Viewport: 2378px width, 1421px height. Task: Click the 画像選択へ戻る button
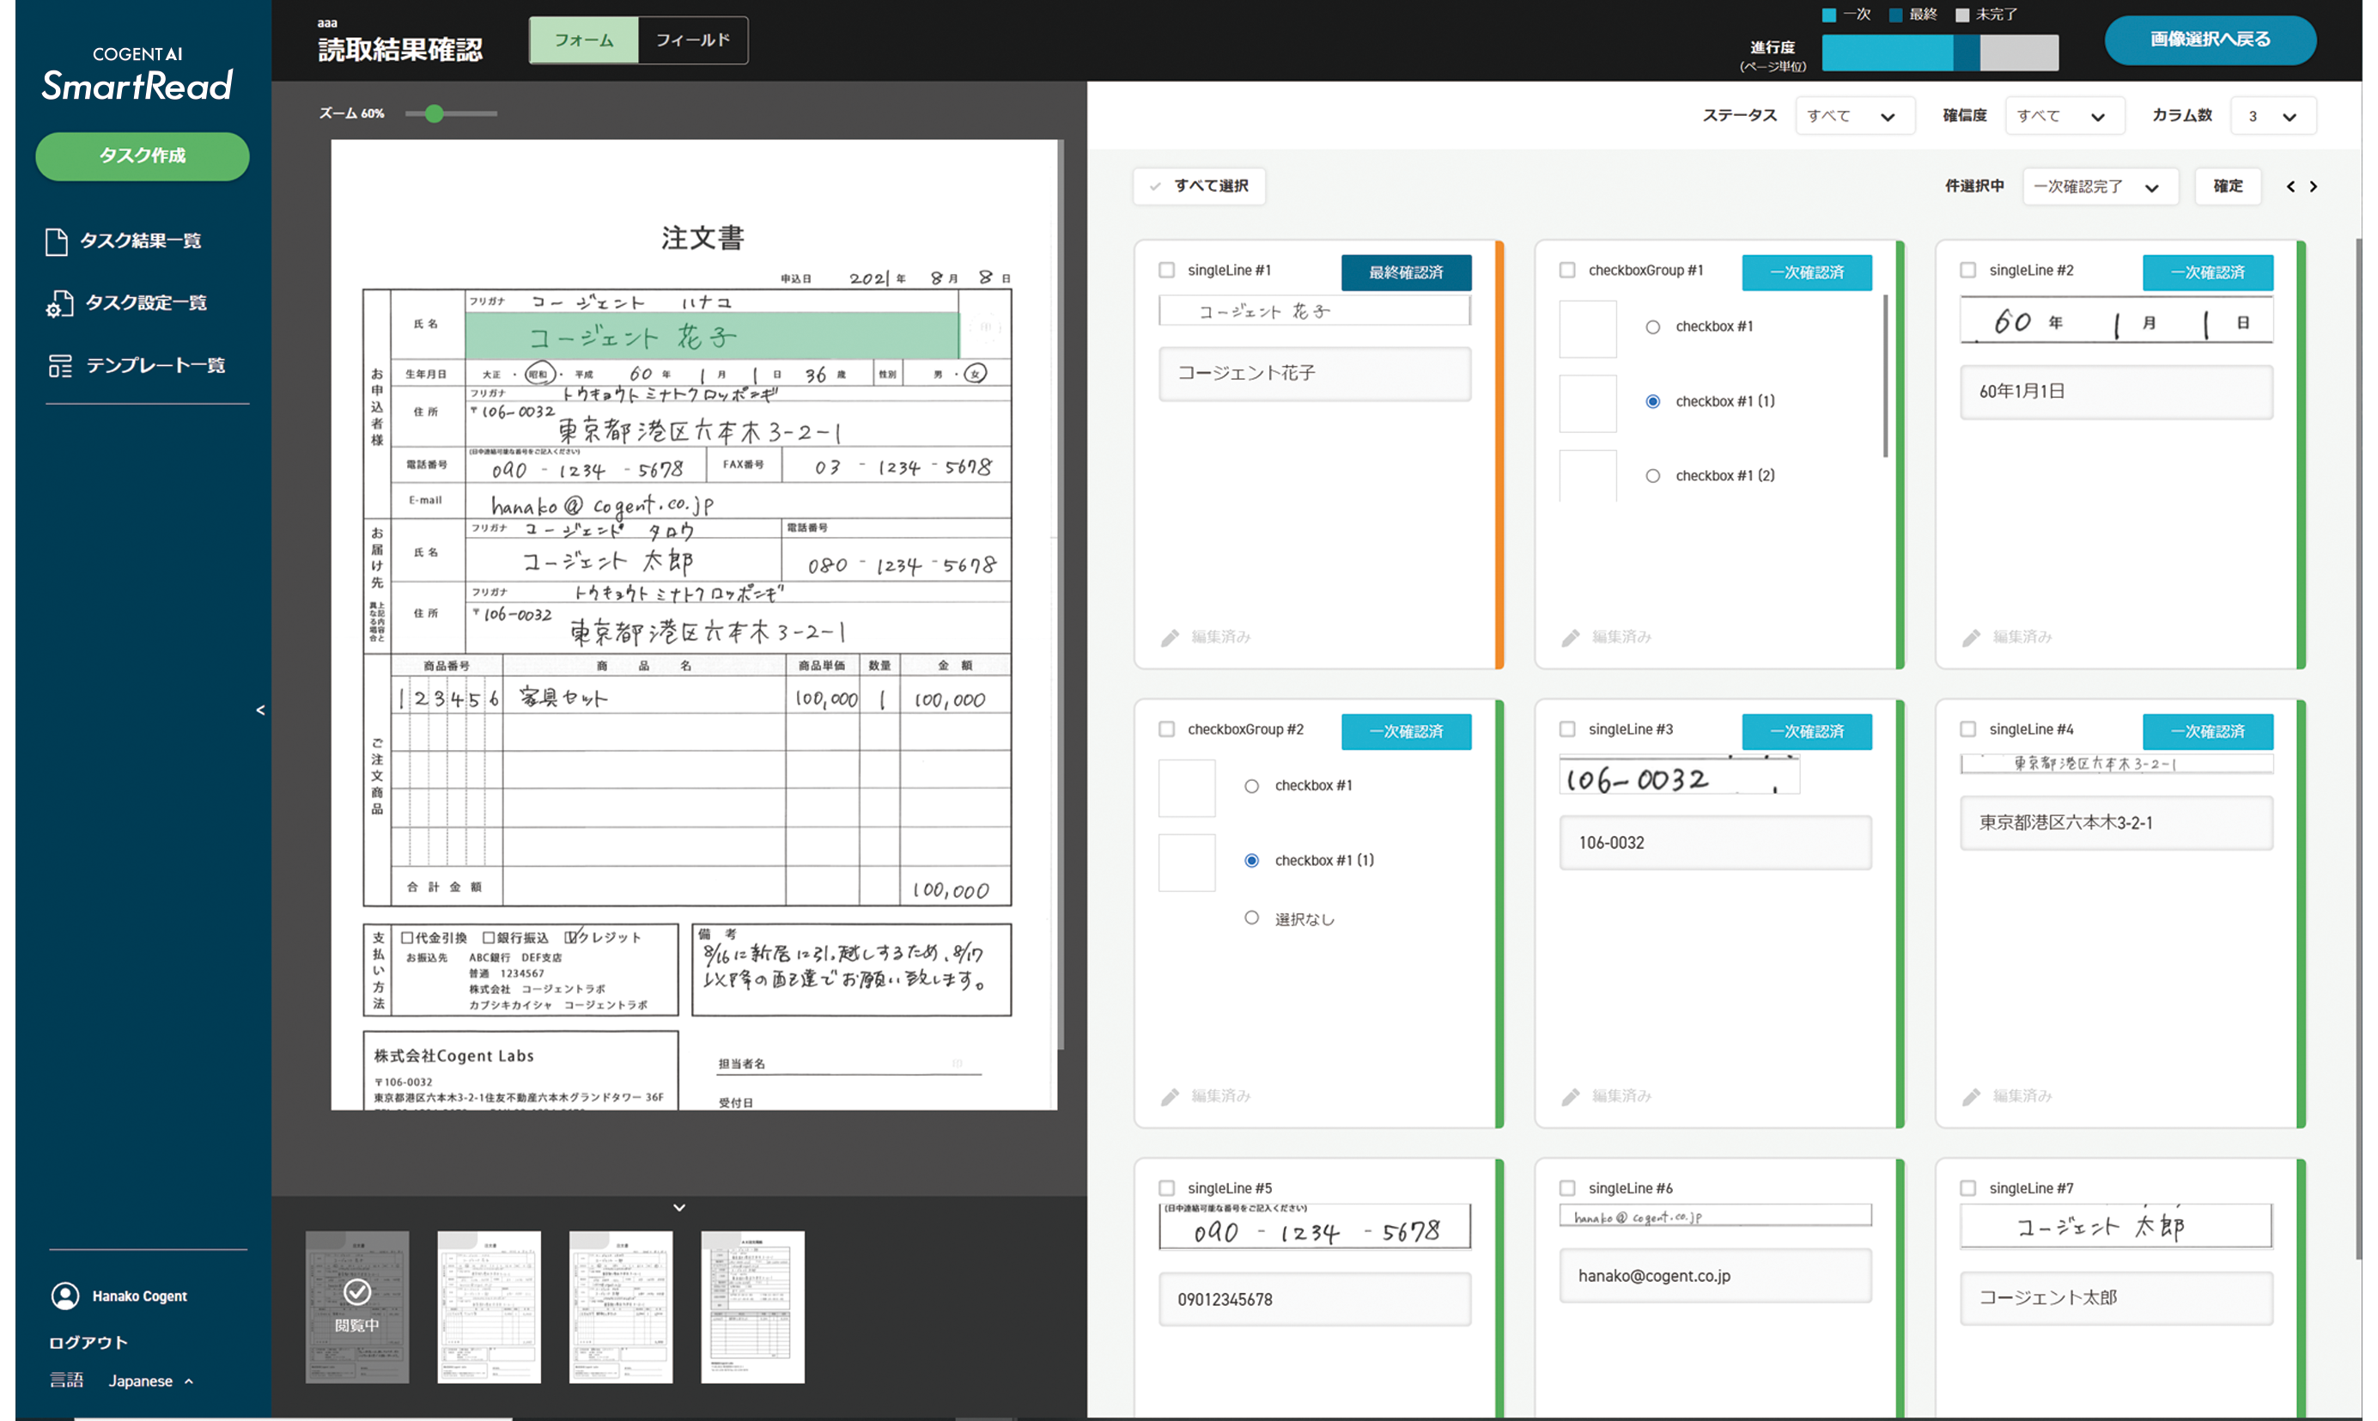pyautogui.click(x=2210, y=40)
